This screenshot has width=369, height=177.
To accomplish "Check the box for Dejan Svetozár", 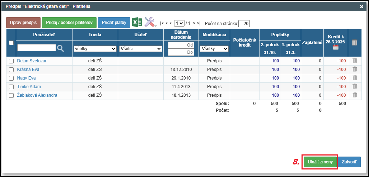I will pyautogui.click(x=11, y=61).
